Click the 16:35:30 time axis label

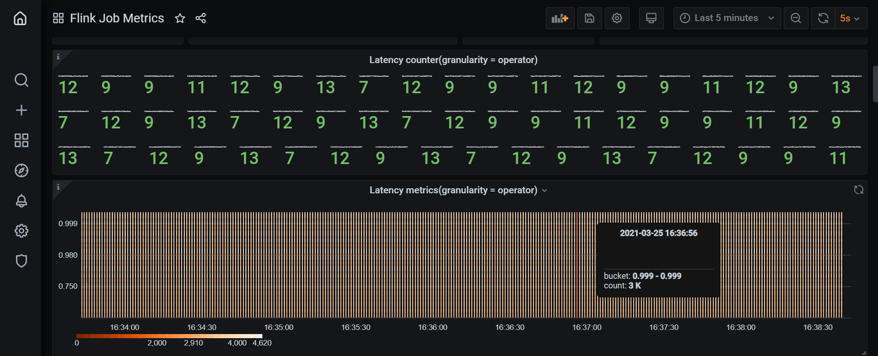point(356,327)
